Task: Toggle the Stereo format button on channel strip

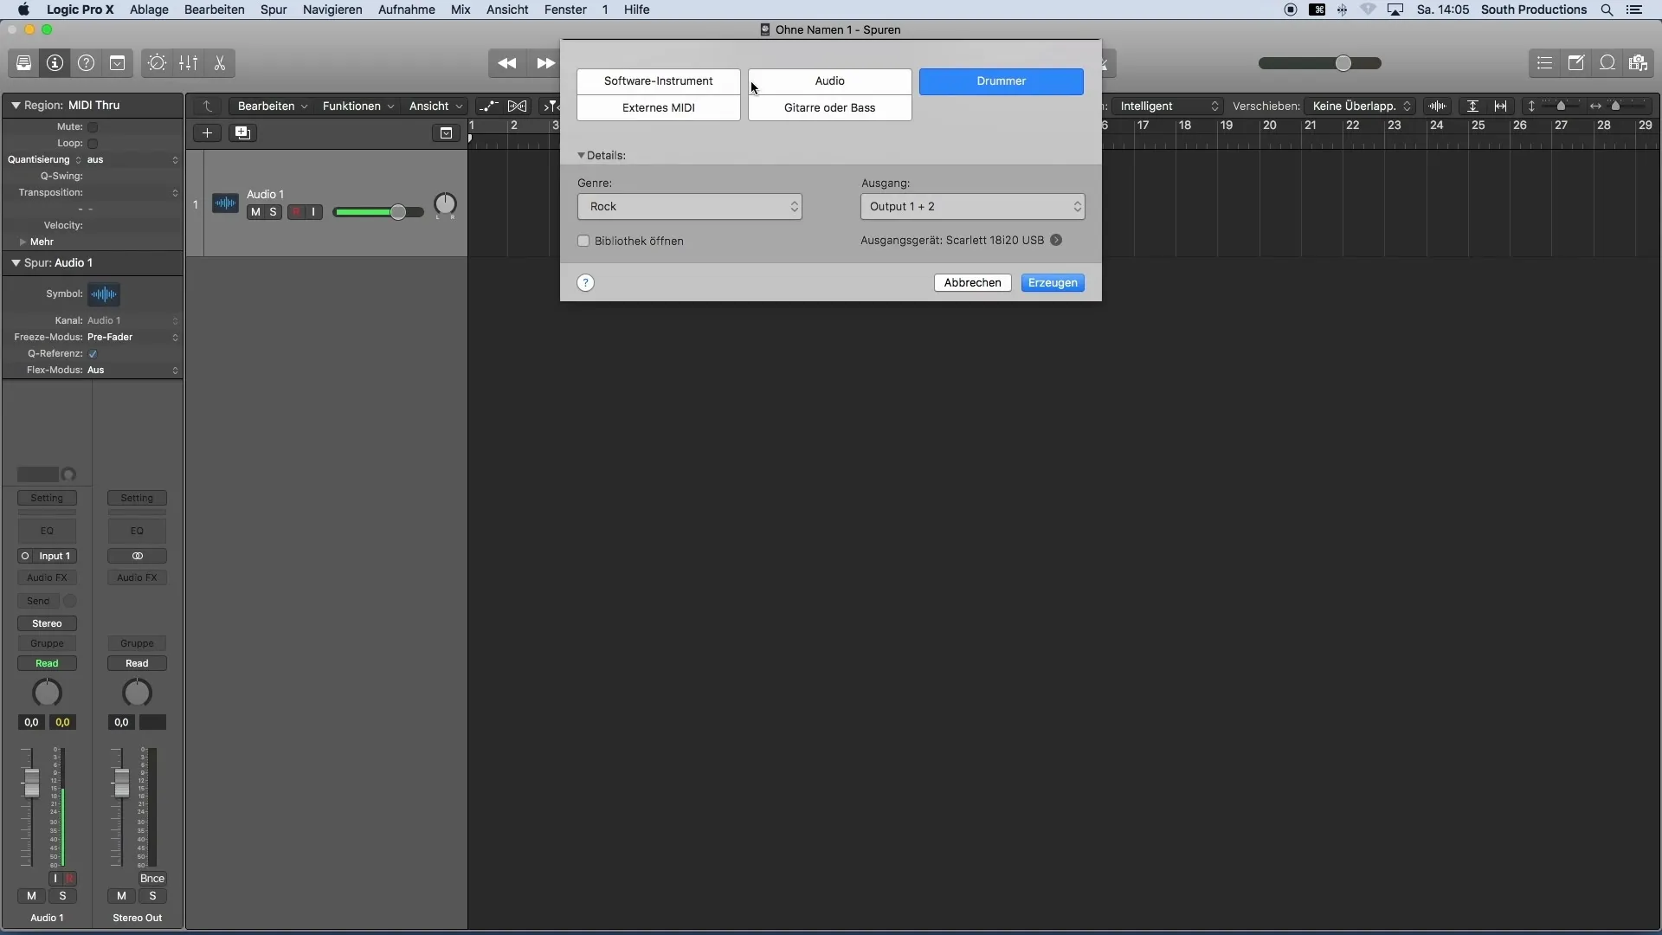Action: tap(47, 623)
